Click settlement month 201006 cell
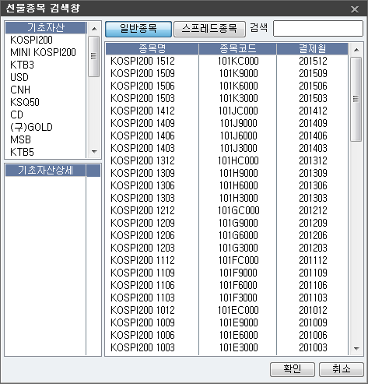Screen dimensions: 368x384 pos(313,335)
